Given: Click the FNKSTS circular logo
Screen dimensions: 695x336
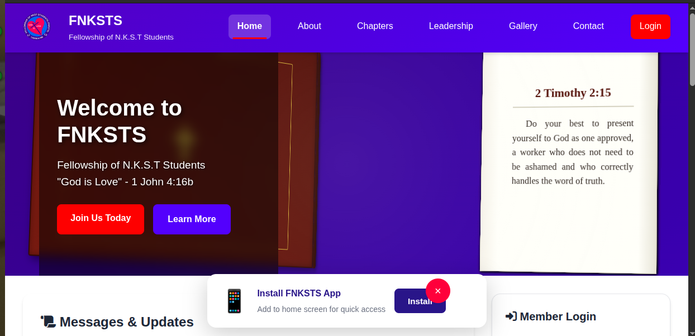Looking at the screenshot, I should (37, 27).
